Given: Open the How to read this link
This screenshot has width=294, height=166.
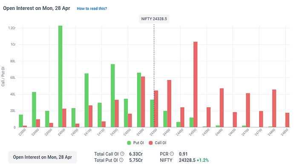Looking at the screenshot, I should (92, 9).
